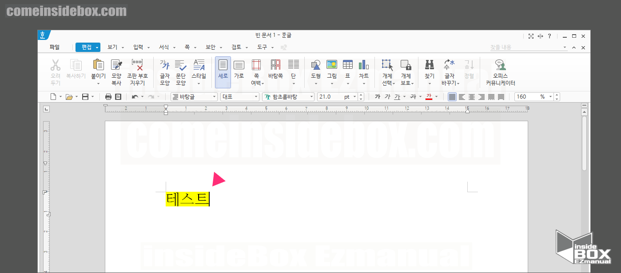Expand the 대표 language dropdown
Image resolution: width=621 pixels, height=273 pixels.
(x=256, y=97)
